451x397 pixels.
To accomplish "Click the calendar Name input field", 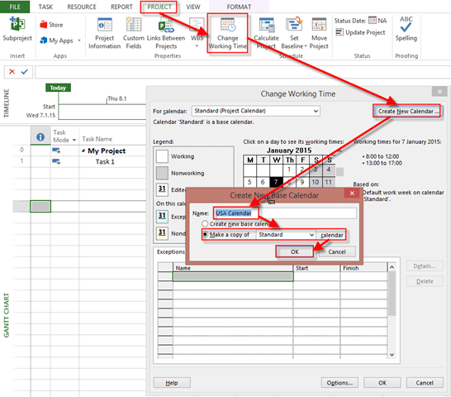I will coord(285,213).
